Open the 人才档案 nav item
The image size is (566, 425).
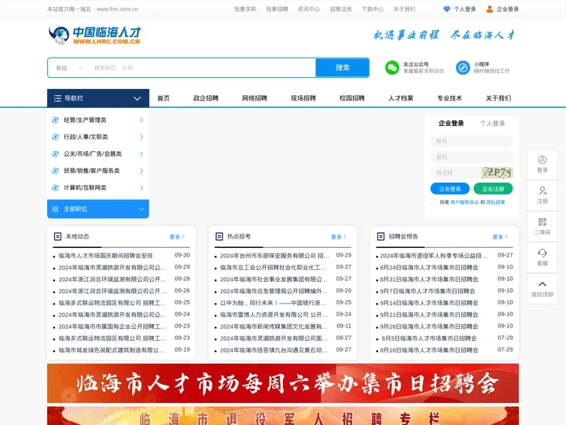(401, 98)
